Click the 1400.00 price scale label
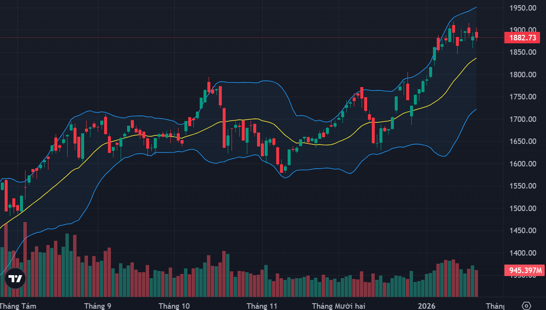This screenshot has width=546, height=310. (x=523, y=253)
